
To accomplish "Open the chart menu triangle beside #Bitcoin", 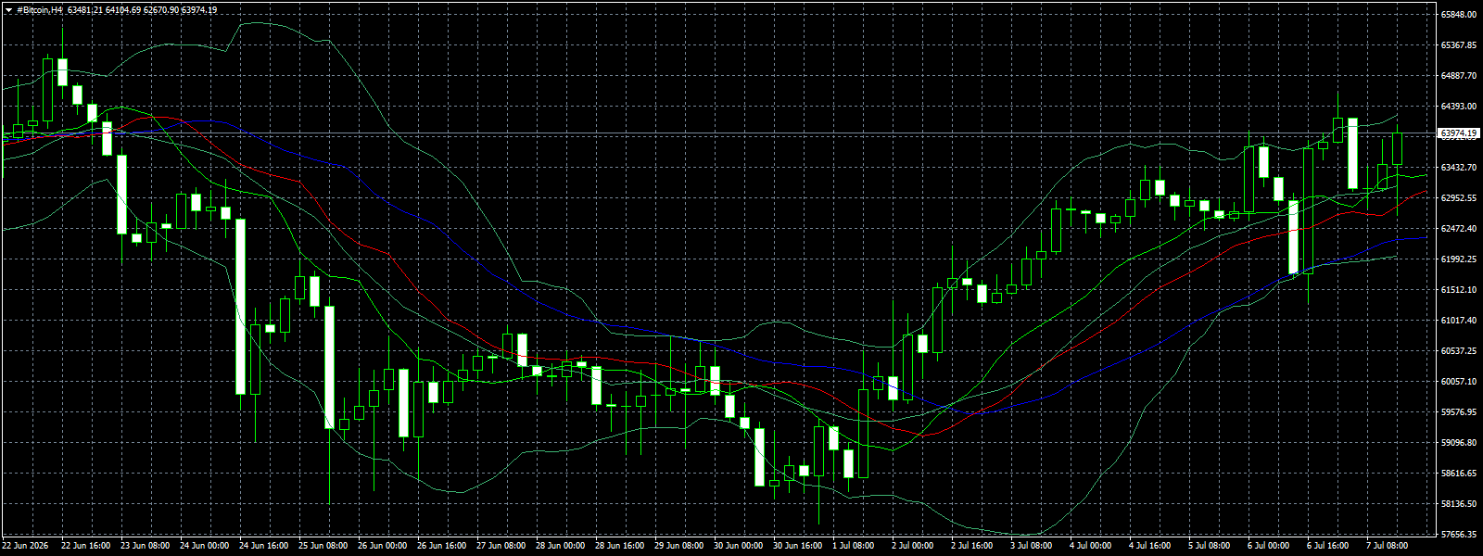I will pos(8,10).
